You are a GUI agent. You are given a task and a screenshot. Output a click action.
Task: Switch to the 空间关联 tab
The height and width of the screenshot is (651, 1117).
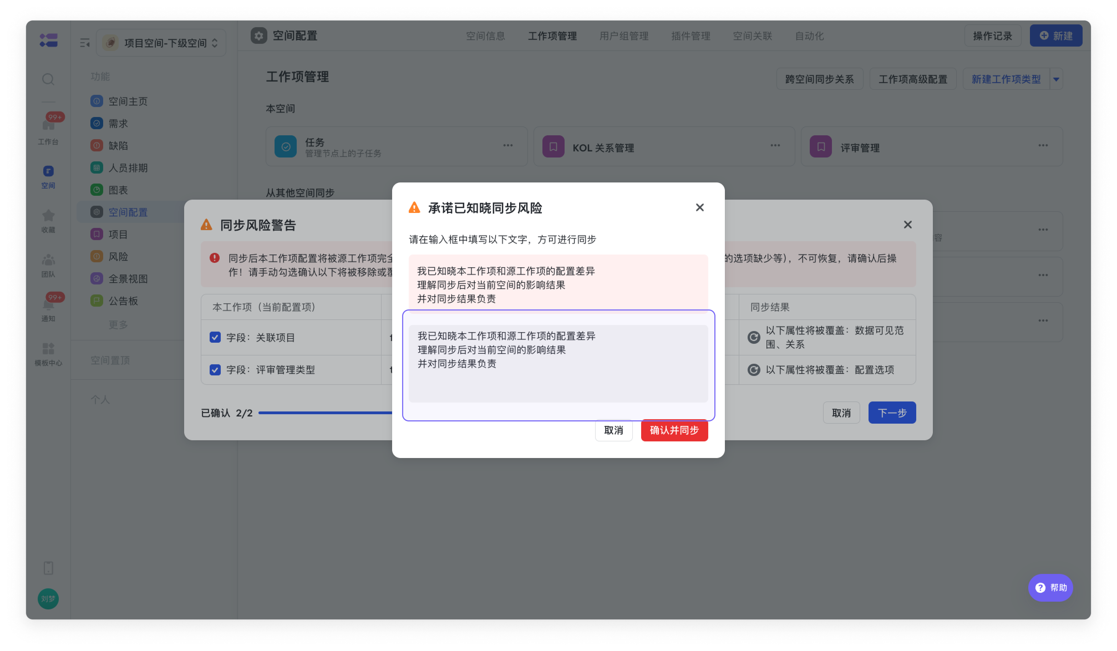[x=752, y=36]
